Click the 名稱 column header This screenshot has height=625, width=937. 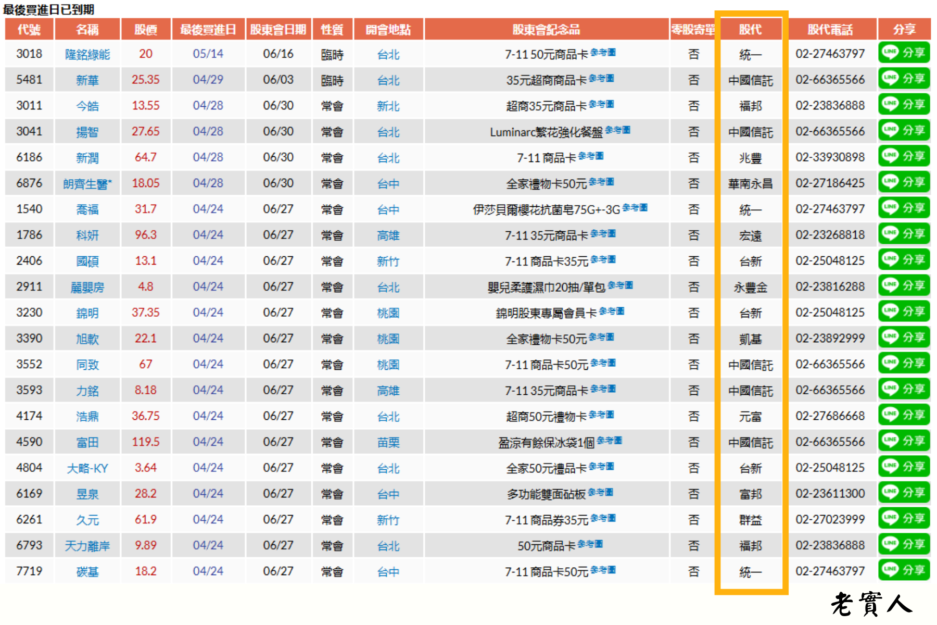87,29
